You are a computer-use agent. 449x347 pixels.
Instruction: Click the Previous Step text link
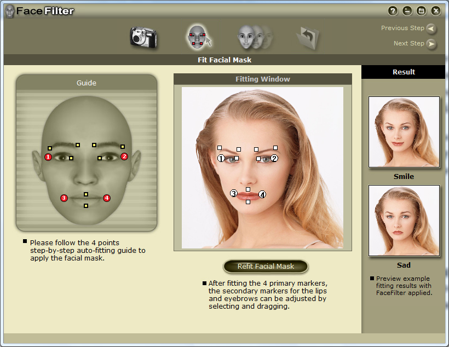[x=402, y=28]
